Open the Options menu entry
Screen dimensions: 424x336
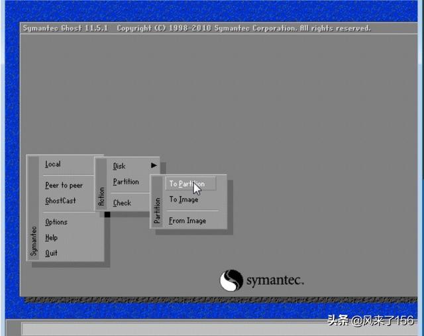coord(56,222)
